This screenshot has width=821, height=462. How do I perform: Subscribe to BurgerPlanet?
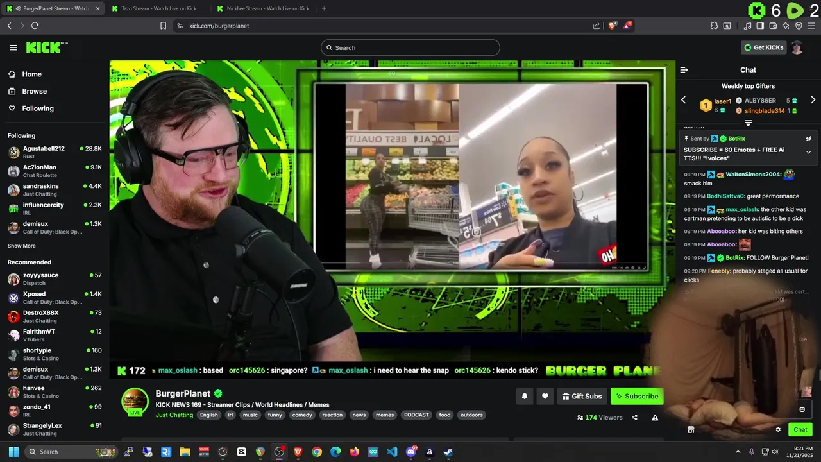coord(637,397)
